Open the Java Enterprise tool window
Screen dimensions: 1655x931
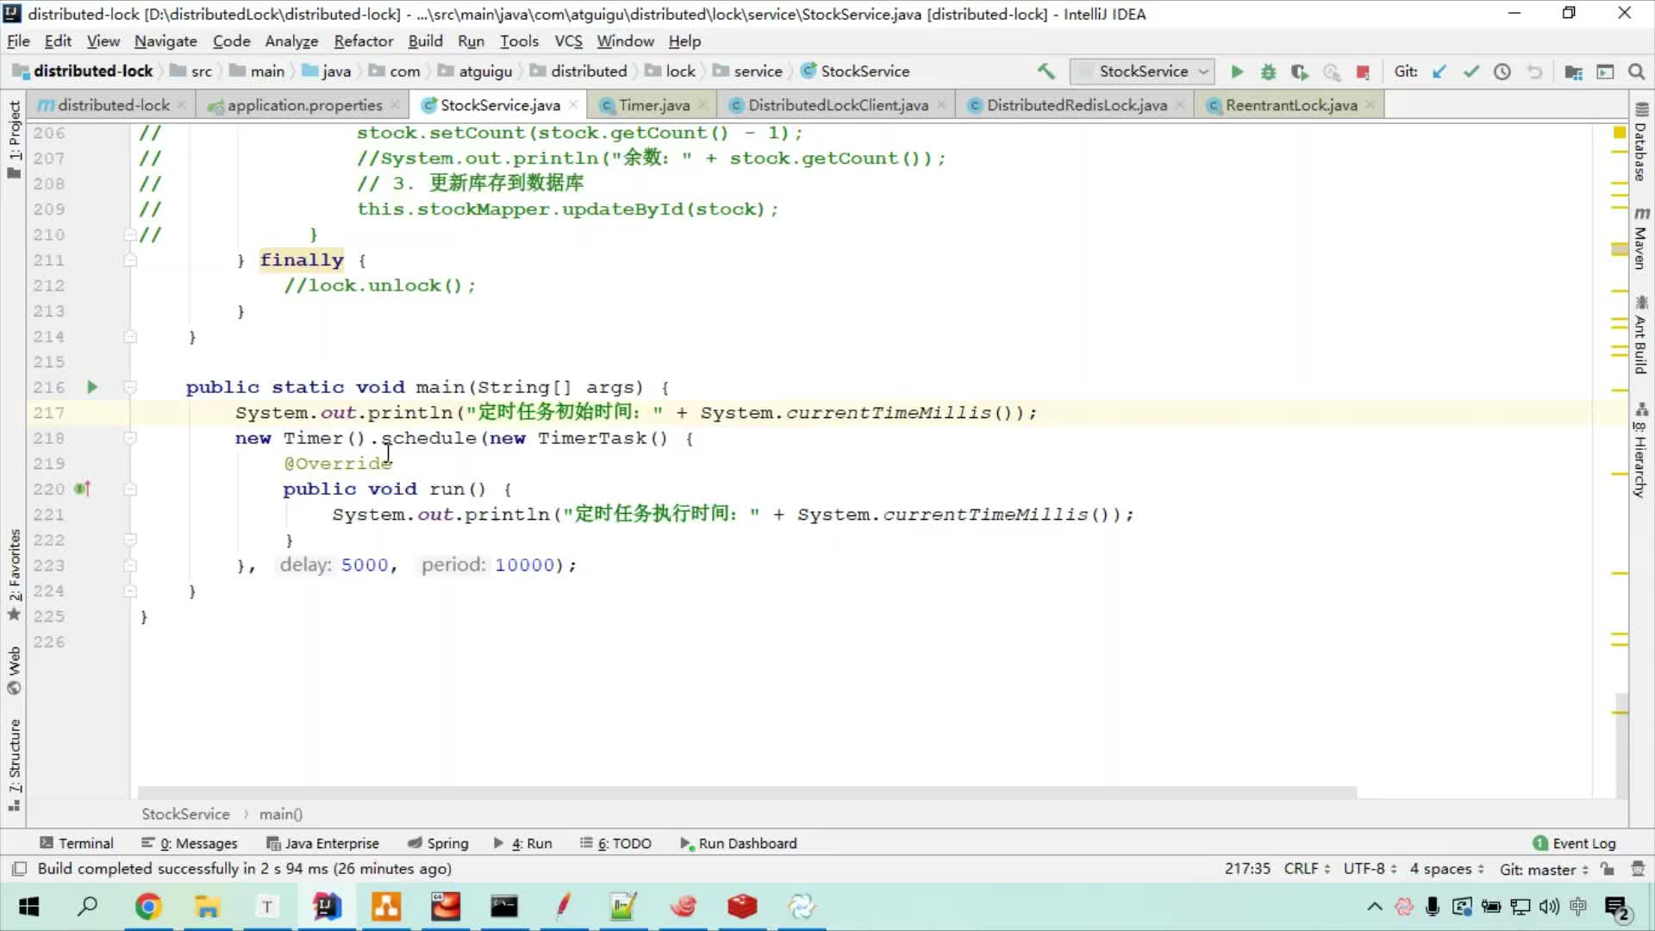coord(323,843)
